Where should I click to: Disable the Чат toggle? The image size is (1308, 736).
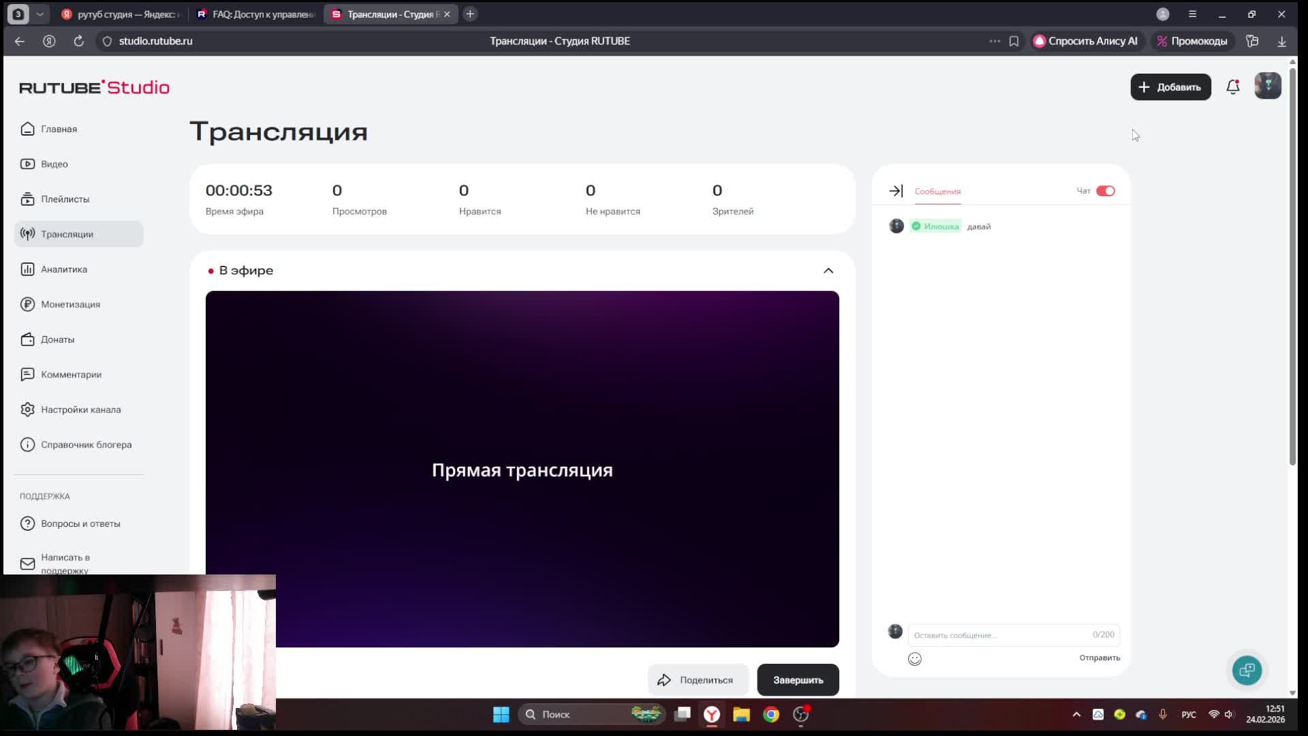1105,191
